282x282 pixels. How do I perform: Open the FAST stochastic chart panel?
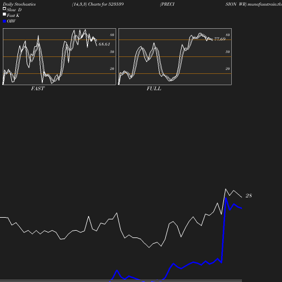pyautogui.click(x=59, y=56)
